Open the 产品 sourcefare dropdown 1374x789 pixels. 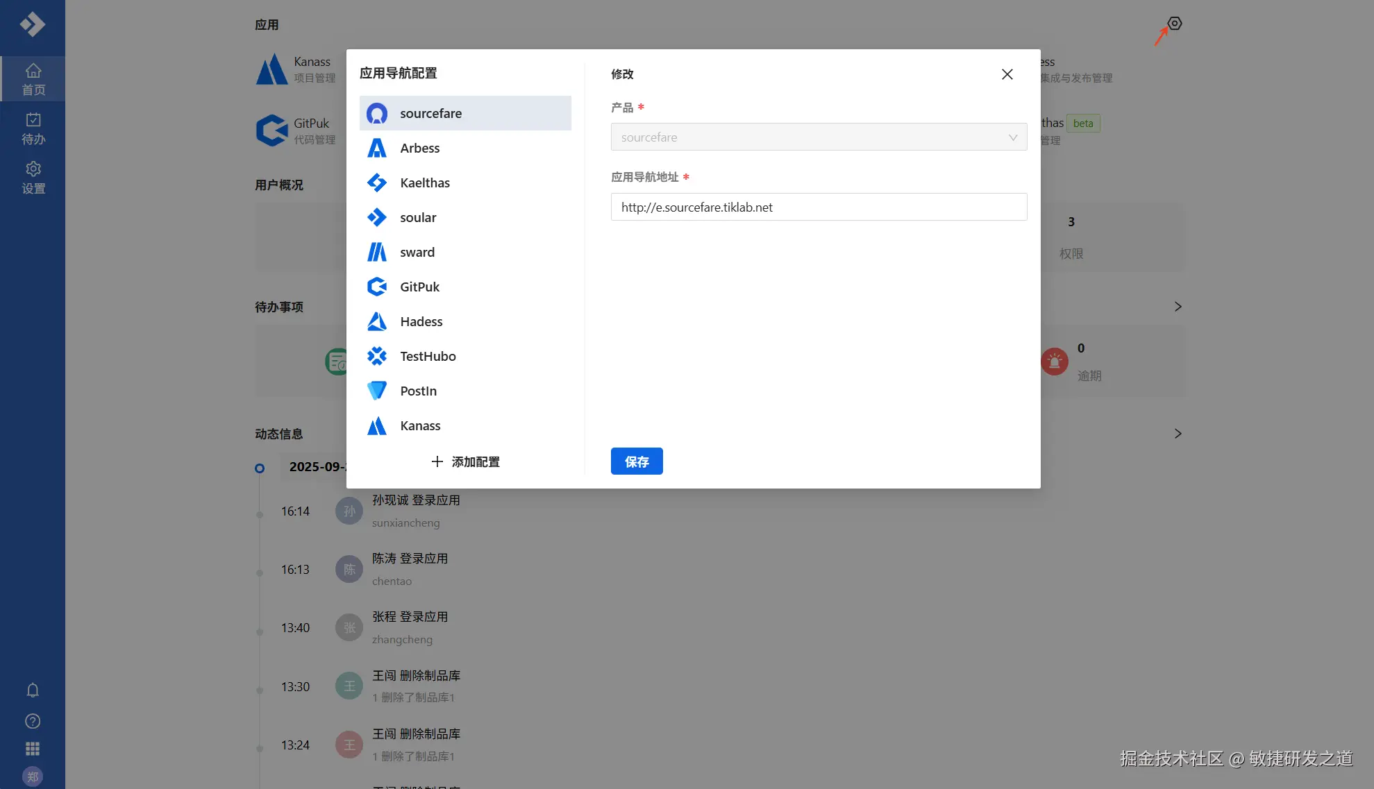click(x=818, y=137)
